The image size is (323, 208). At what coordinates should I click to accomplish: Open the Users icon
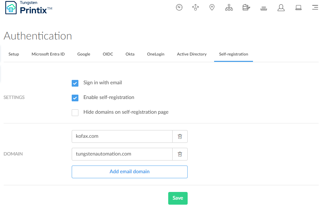[281, 7]
